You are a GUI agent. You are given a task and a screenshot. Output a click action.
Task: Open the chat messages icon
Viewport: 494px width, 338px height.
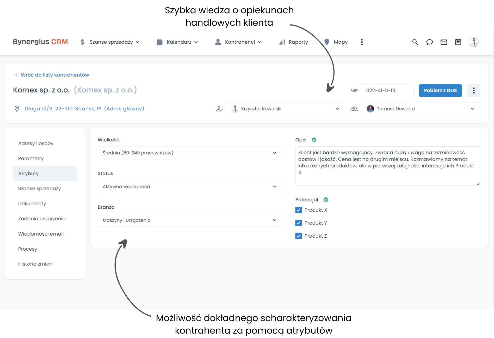coord(429,42)
